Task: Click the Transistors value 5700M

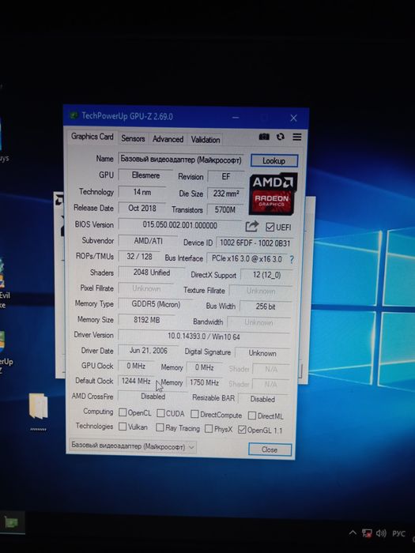Action: click(225, 210)
